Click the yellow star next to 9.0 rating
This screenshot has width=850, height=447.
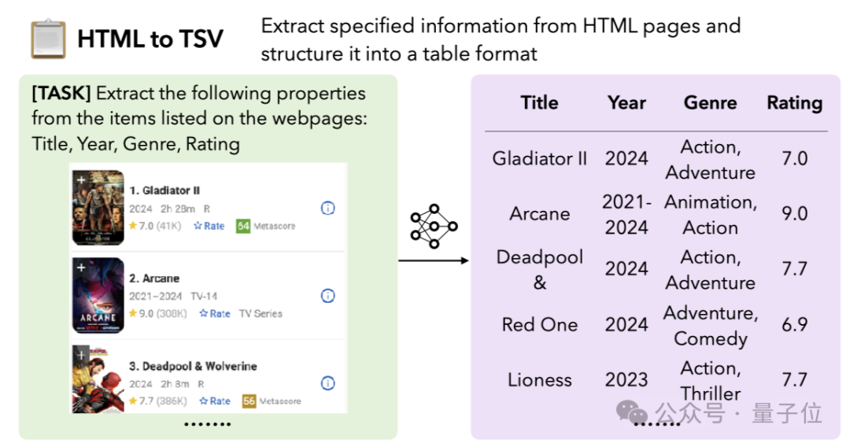[133, 313]
